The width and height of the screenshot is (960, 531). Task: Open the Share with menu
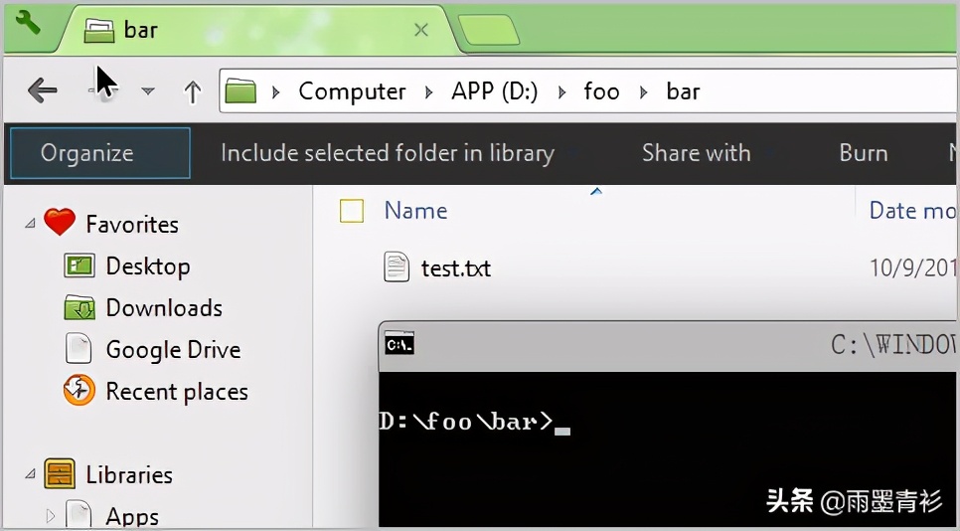click(696, 153)
